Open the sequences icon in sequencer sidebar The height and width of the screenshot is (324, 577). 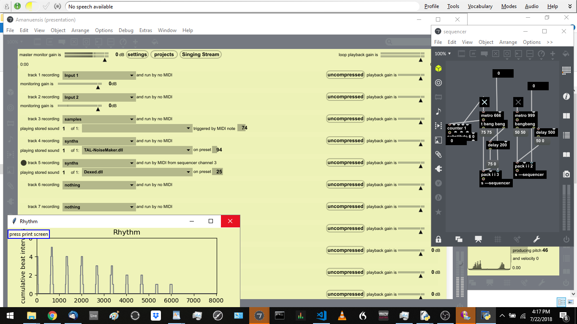click(438, 126)
